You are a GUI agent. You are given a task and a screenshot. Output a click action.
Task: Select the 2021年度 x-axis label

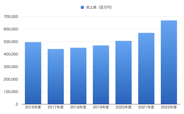tap(146, 107)
